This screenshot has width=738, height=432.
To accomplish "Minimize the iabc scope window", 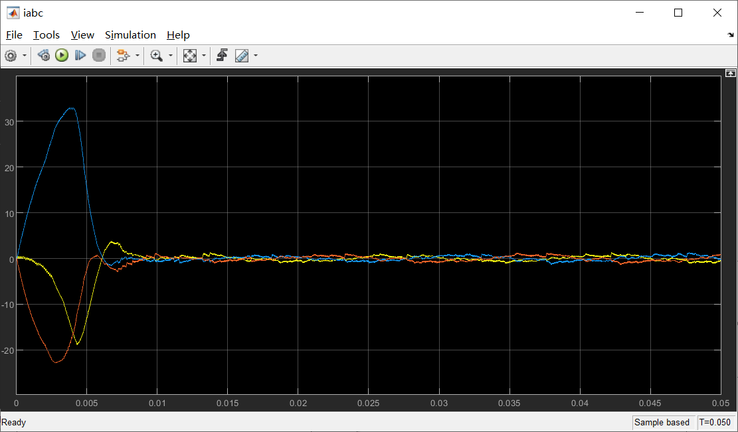I will click(x=639, y=13).
